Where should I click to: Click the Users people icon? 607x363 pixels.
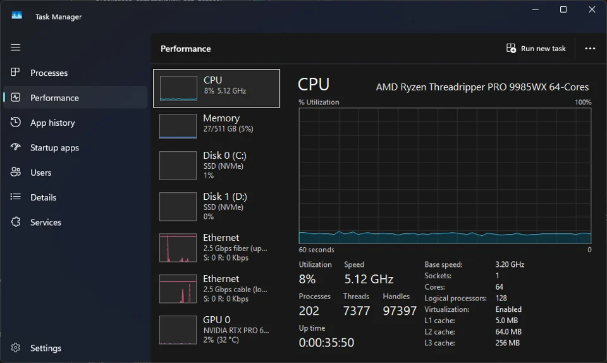(x=15, y=172)
